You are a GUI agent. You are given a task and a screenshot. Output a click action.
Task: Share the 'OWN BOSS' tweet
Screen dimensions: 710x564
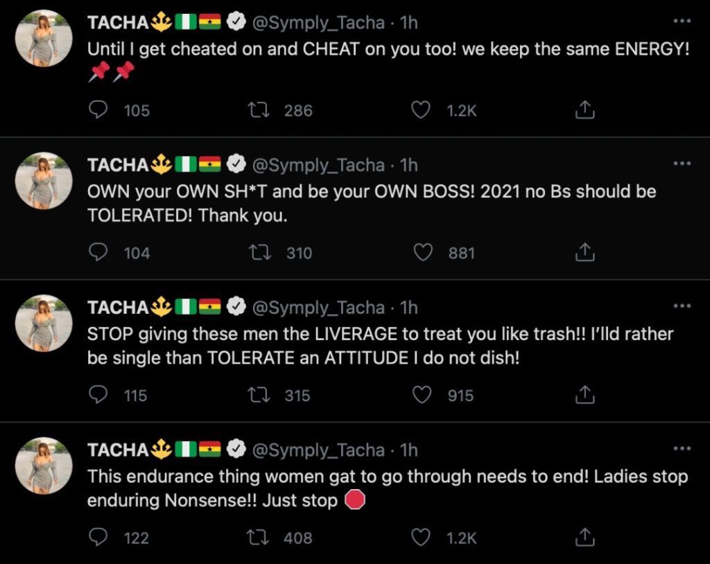(x=585, y=253)
